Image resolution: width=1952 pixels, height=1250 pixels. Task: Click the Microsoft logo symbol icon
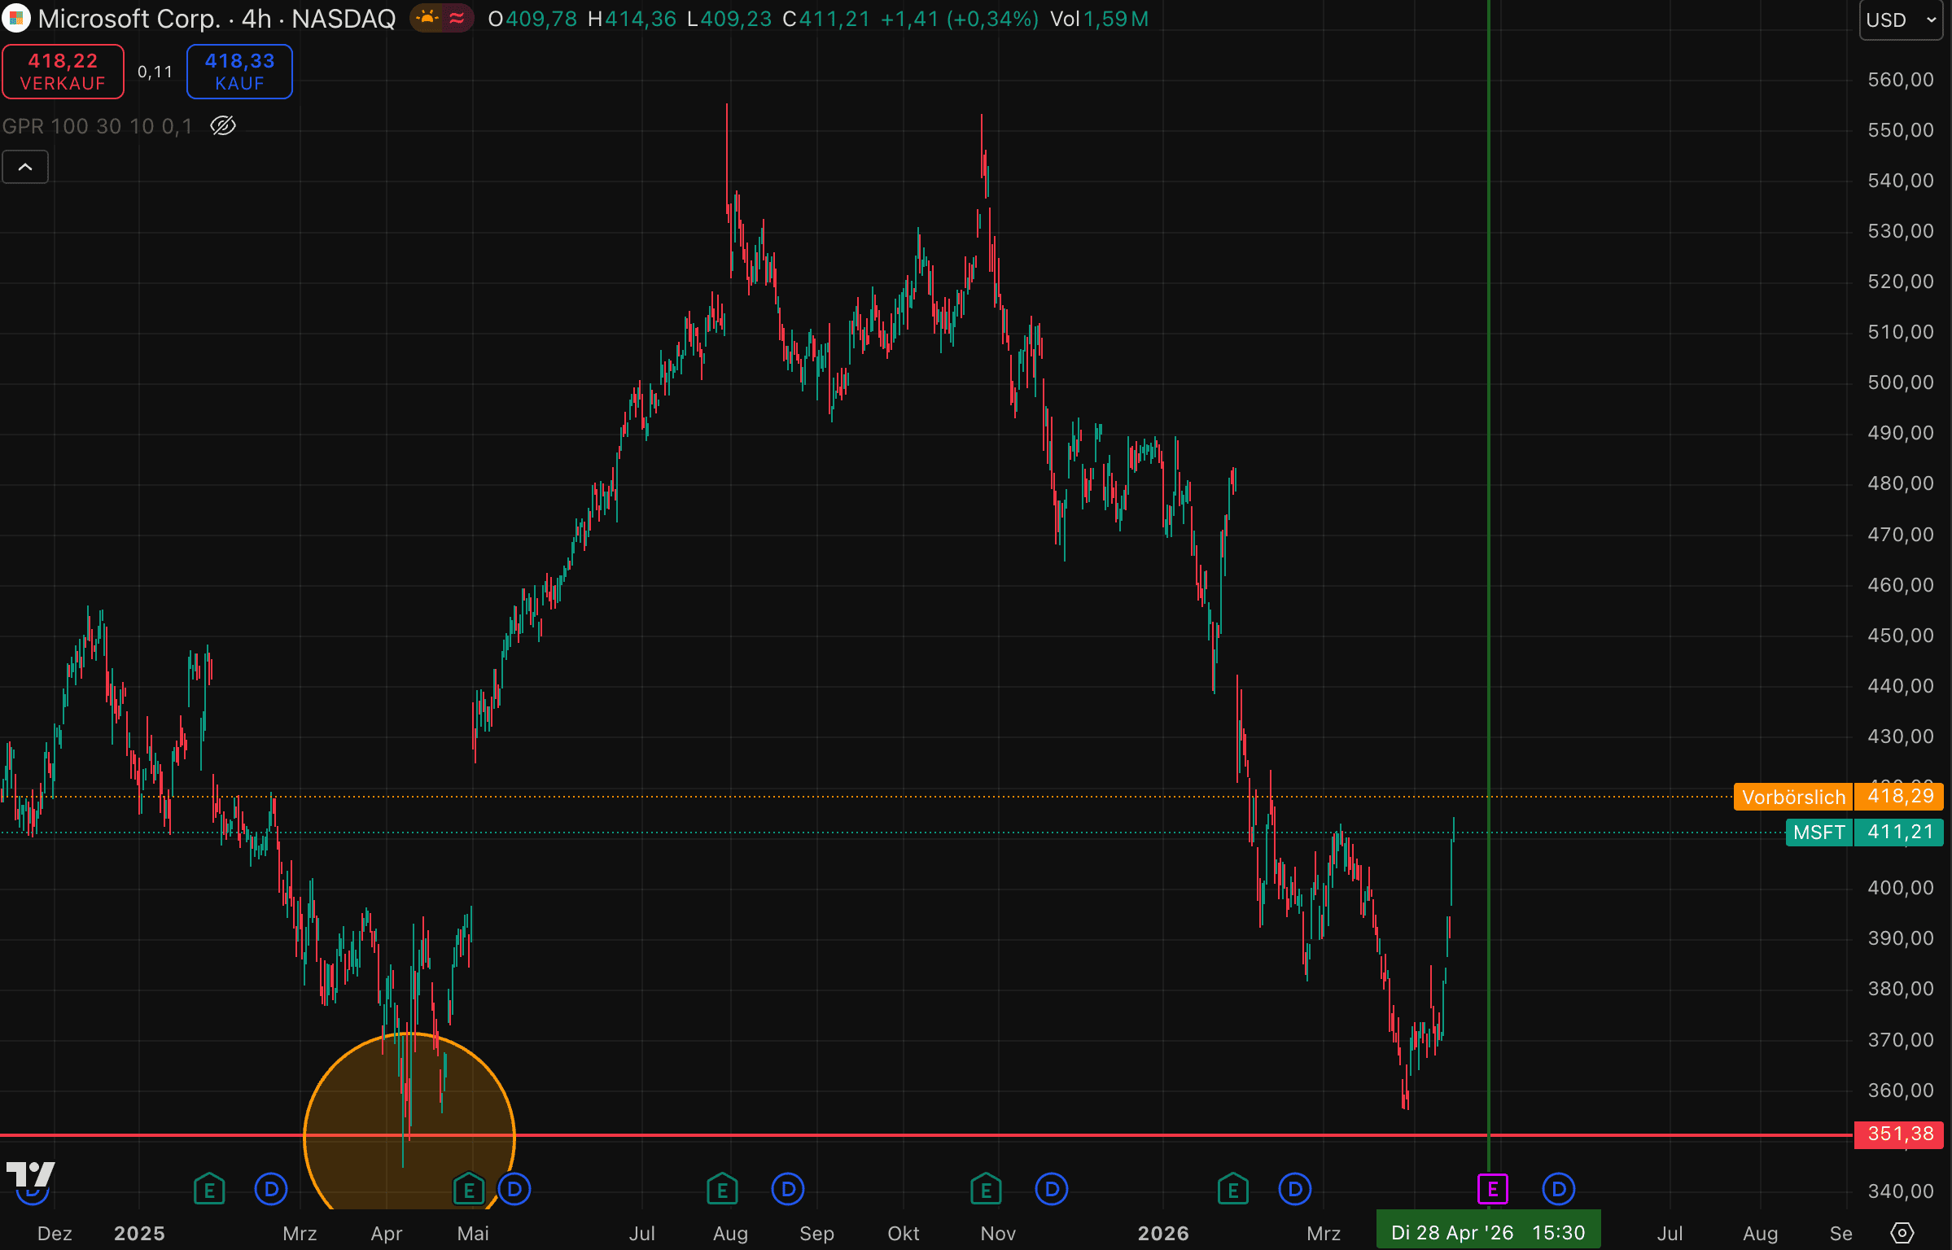16,18
